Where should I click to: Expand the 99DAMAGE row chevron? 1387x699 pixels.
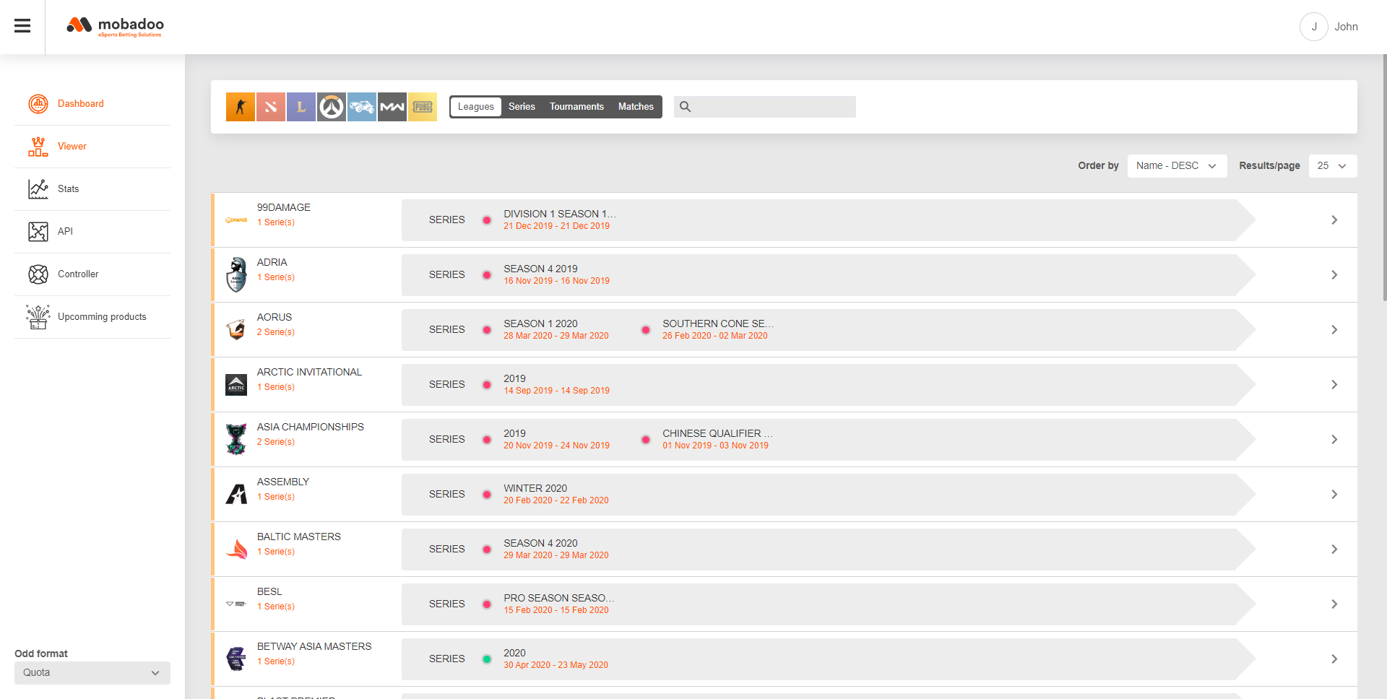(x=1334, y=220)
